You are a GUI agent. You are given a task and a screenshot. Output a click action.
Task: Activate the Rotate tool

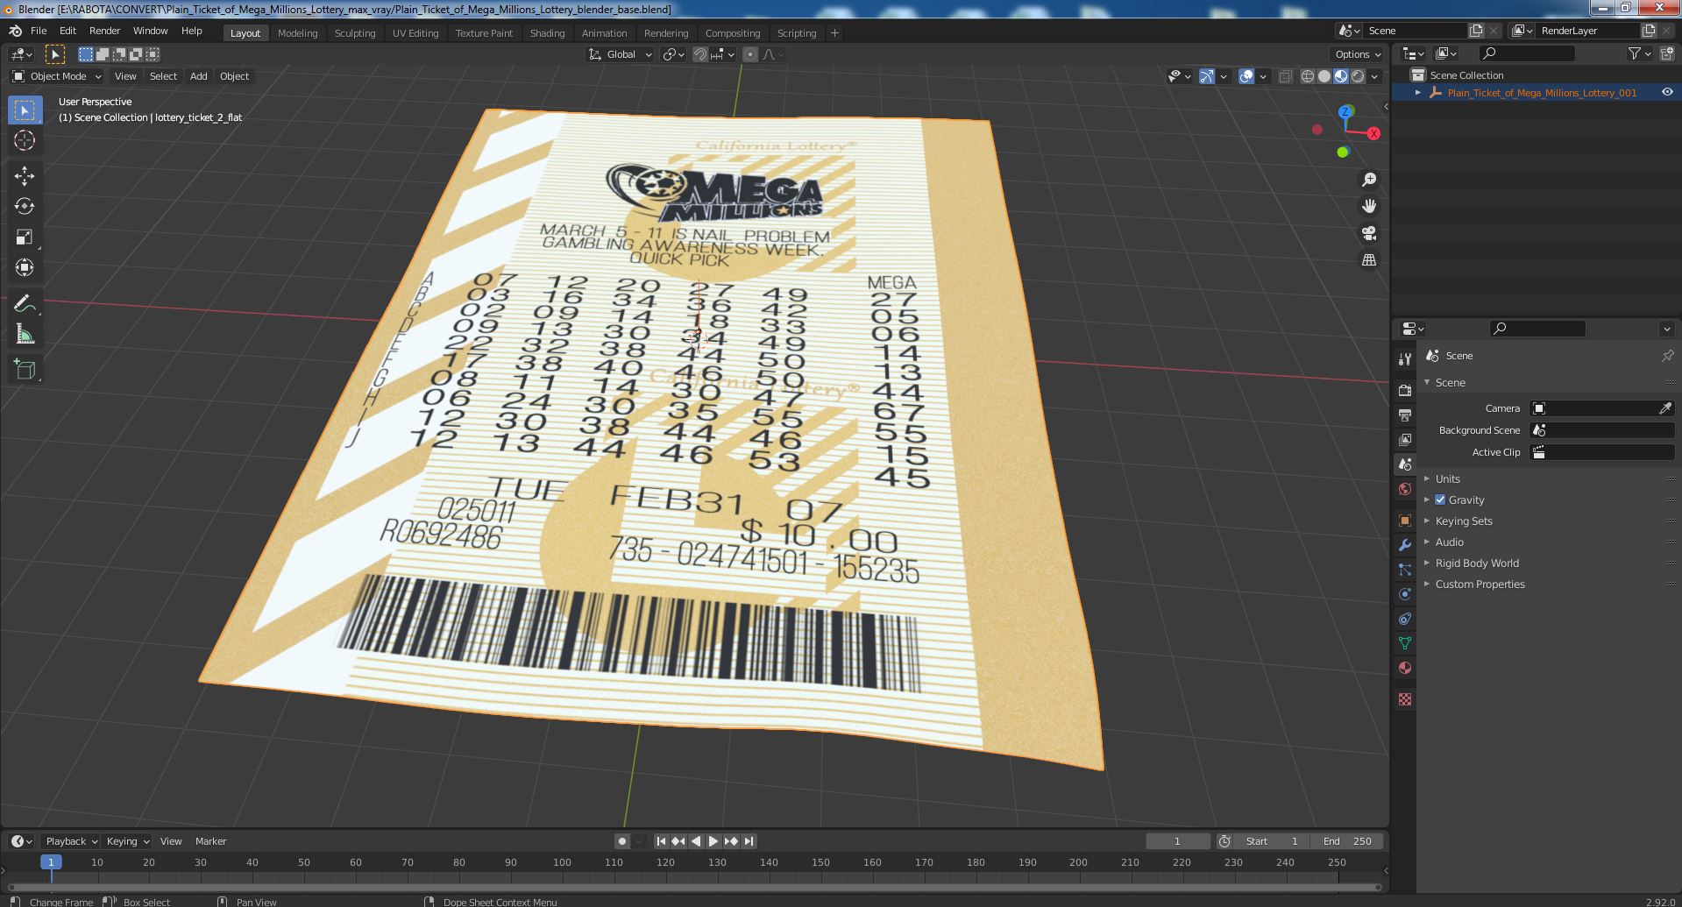(25, 206)
